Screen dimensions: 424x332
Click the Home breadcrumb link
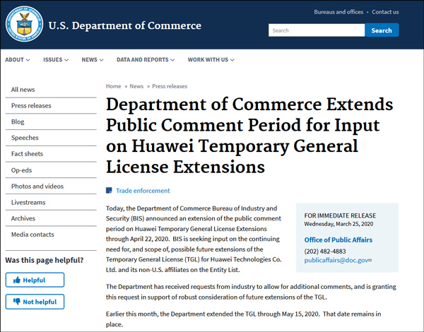point(113,86)
